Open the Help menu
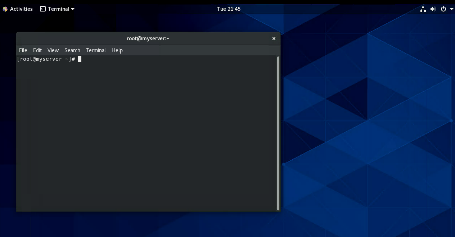Image resolution: width=455 pixels, height=237 pixels. 117,50
